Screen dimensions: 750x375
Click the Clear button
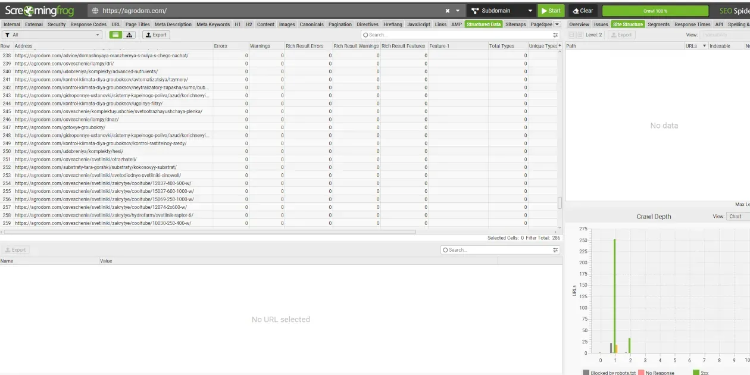[583, 11]
